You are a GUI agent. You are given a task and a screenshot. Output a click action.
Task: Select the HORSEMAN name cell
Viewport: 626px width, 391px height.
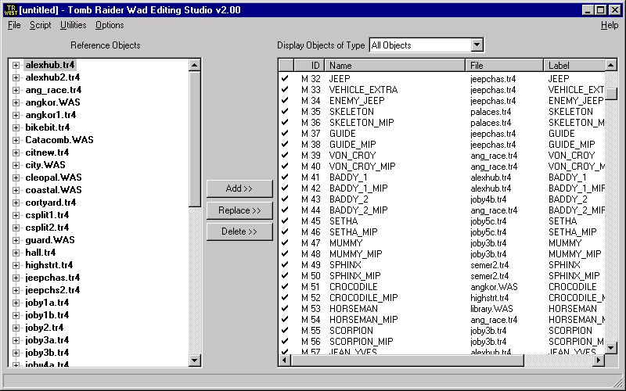click(x=354, y=308)
